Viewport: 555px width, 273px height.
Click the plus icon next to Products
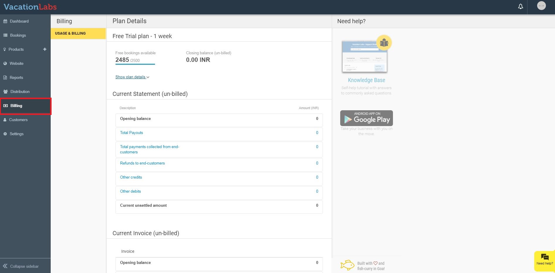(x=45, y=49)
